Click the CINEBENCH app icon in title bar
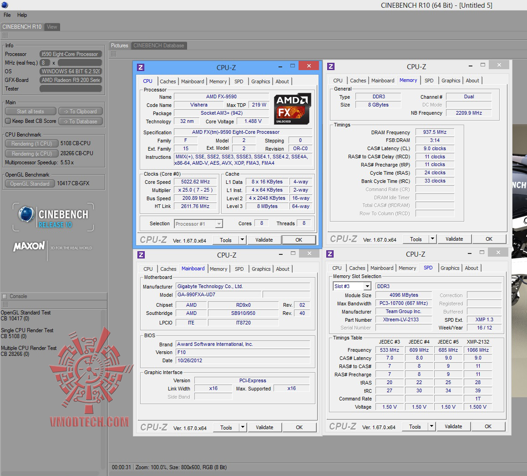This screenshot has width=527, height=476. [x=5, y=5]
